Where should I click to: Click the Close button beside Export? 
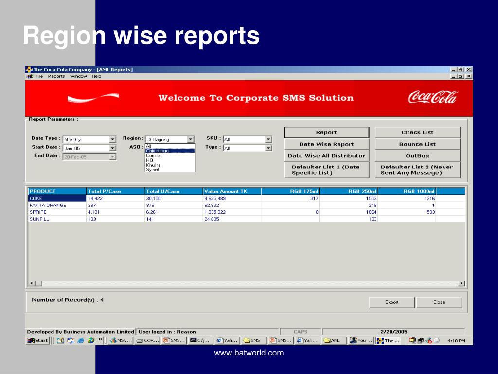[x=439, y=302]
